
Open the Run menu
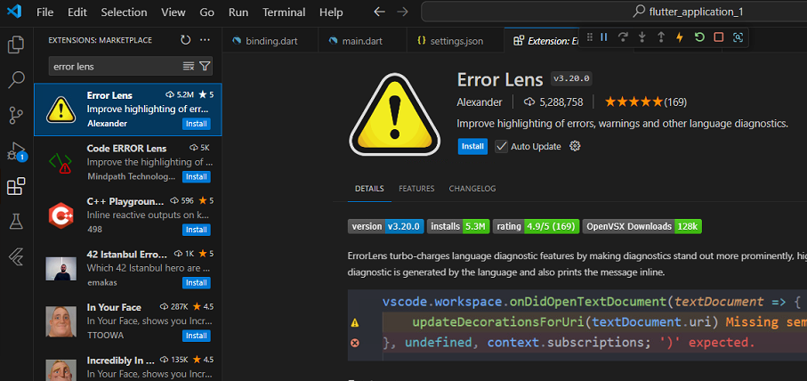click(x=238, y=12)
